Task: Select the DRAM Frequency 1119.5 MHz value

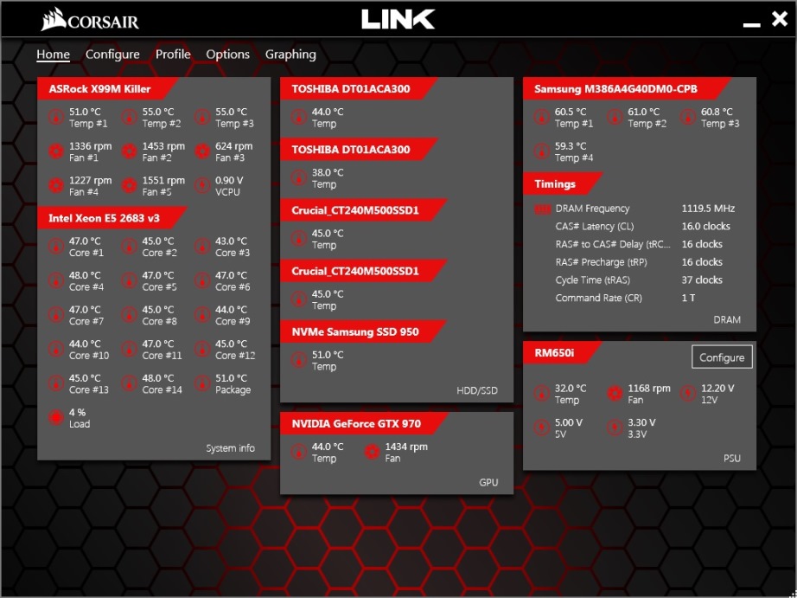Action: (x=708, y=209)
